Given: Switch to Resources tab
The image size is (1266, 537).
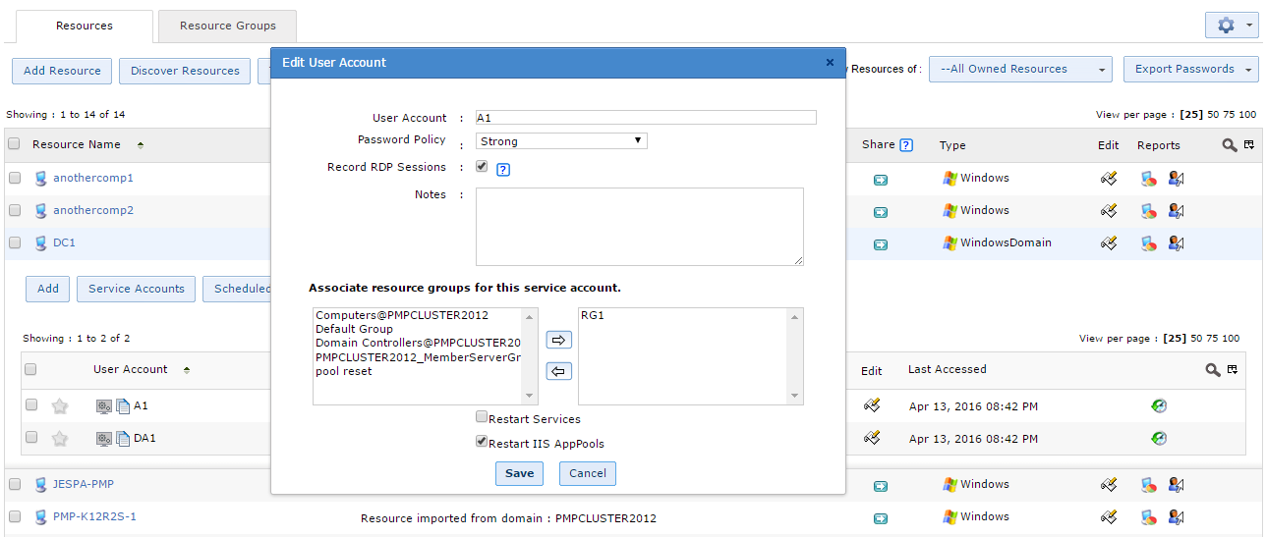Looking at the screenshot, I should [x=85, y=27].
